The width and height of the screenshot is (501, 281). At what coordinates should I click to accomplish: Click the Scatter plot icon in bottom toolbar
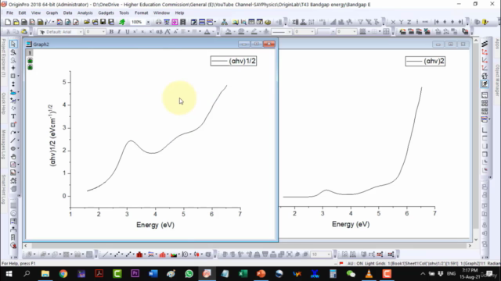point(117,254)
